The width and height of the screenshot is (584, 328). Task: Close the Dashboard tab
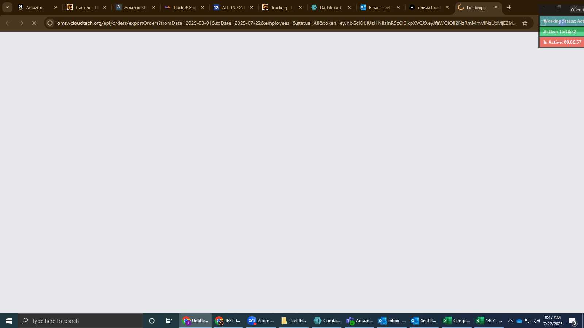coord(349,7)
